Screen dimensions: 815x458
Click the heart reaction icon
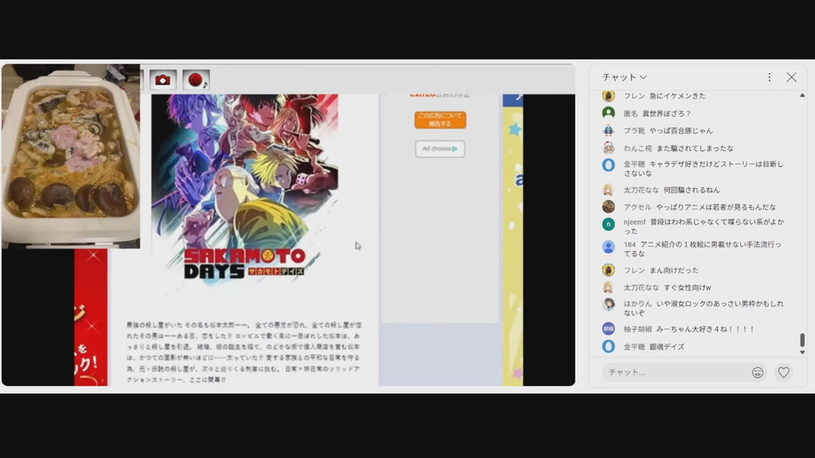pos(784,372)
